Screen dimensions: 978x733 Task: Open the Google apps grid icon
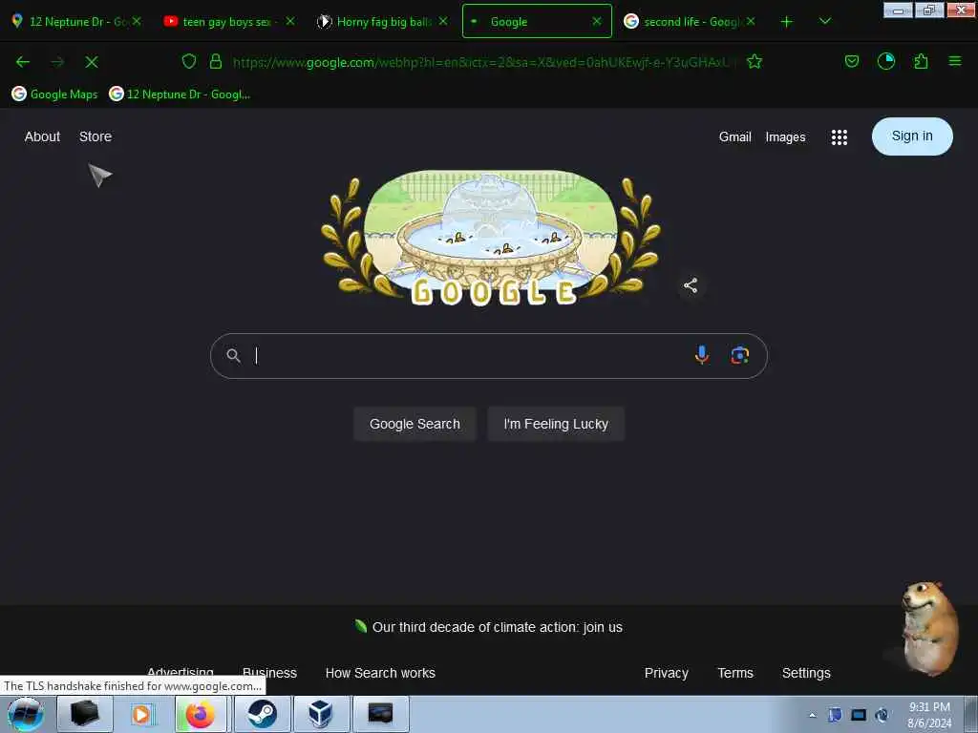click(839, 137)
